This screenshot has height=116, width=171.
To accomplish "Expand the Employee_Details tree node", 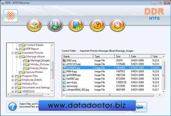I will 13,80.
